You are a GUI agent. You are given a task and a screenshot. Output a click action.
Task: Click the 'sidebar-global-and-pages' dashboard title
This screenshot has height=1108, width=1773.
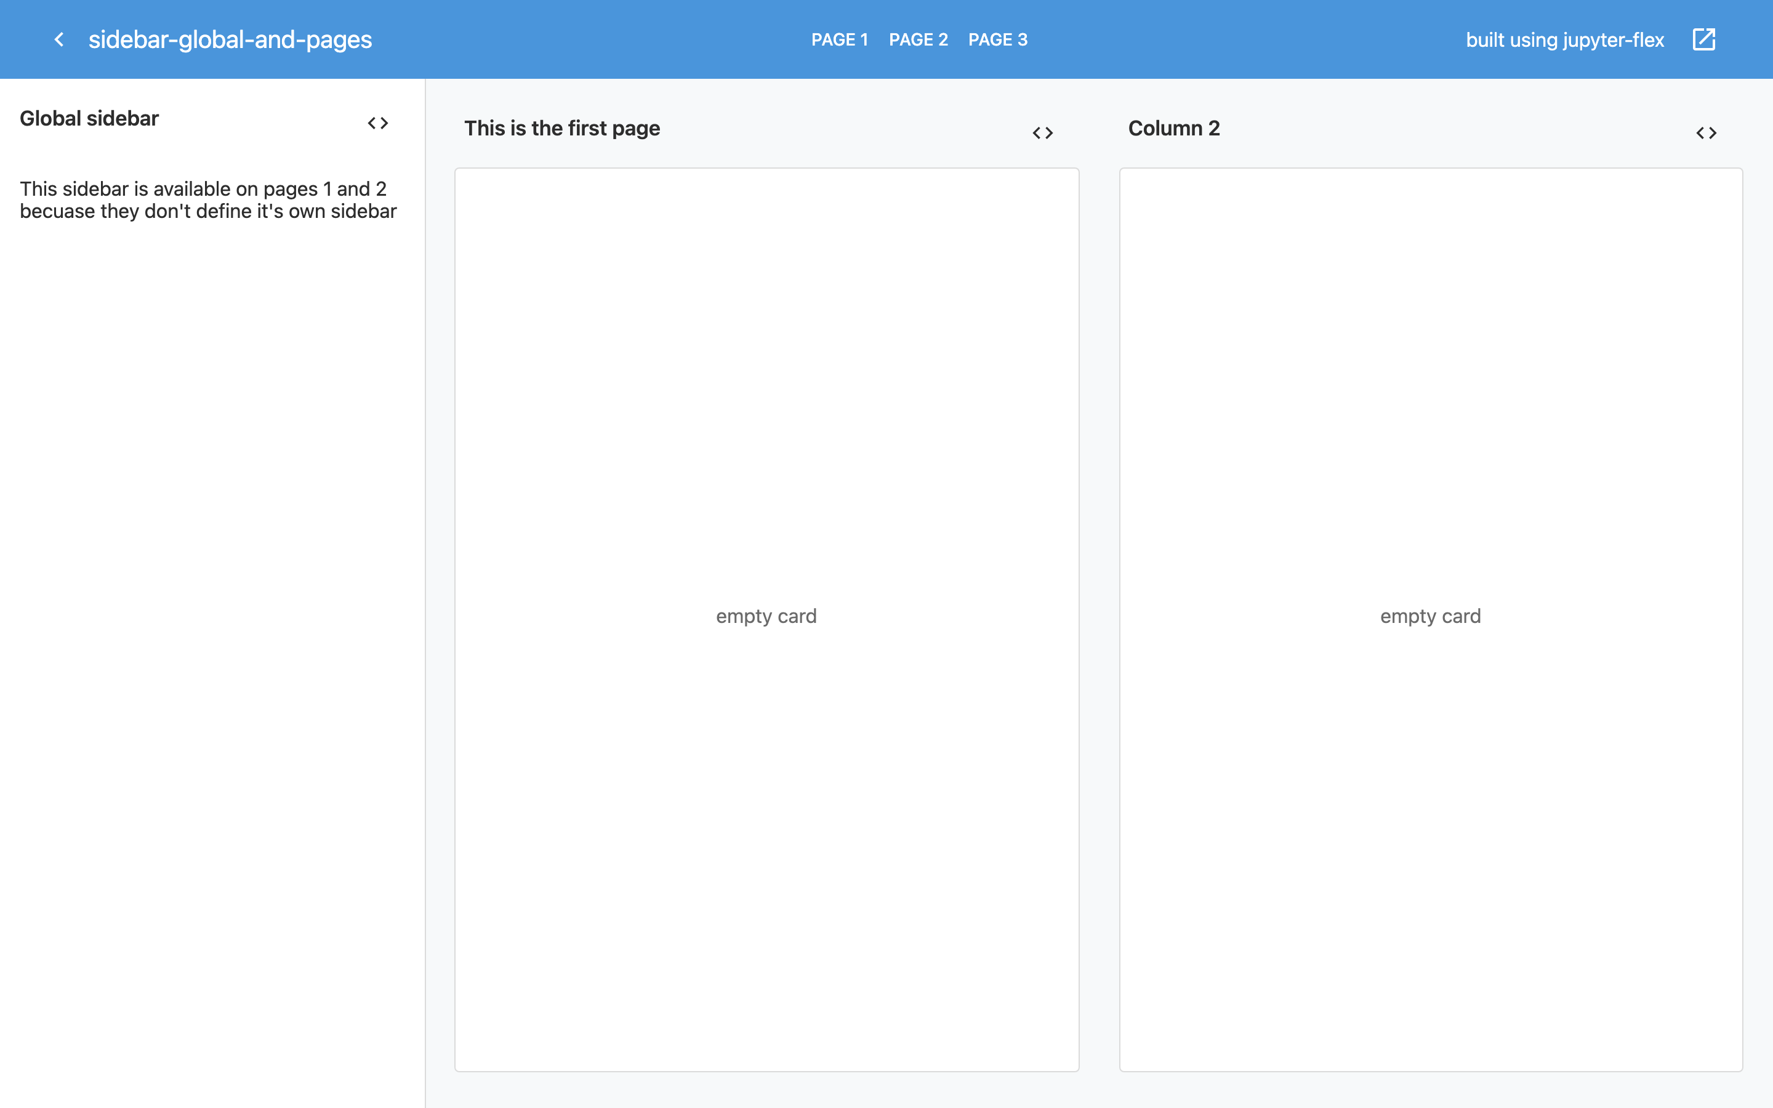coord(230,39)
